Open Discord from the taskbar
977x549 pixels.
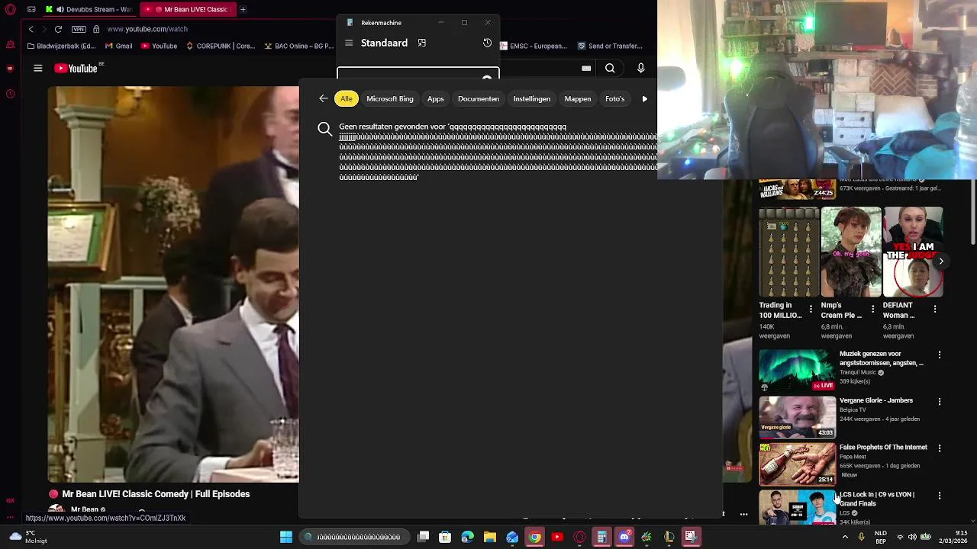(x=624, y=537)
